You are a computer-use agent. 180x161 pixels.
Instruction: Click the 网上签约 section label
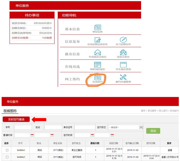[x=72, y=79]
